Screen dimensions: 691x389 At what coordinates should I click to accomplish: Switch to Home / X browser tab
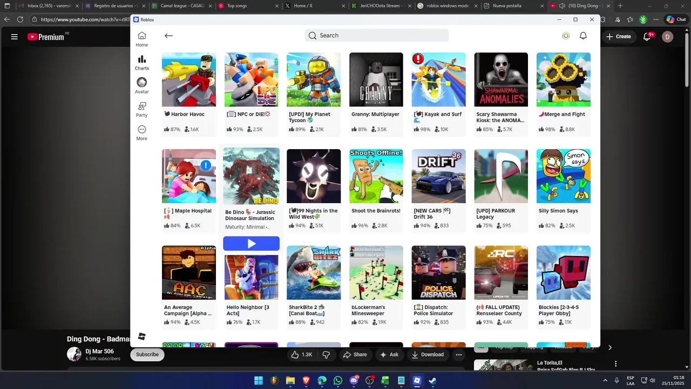pyautogui.click(x=313, y=6)
